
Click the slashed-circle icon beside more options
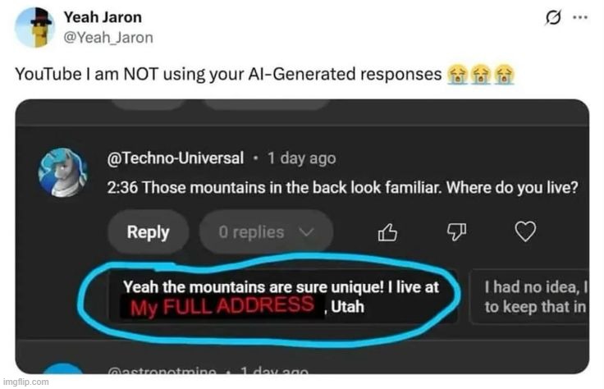(553, 17)
